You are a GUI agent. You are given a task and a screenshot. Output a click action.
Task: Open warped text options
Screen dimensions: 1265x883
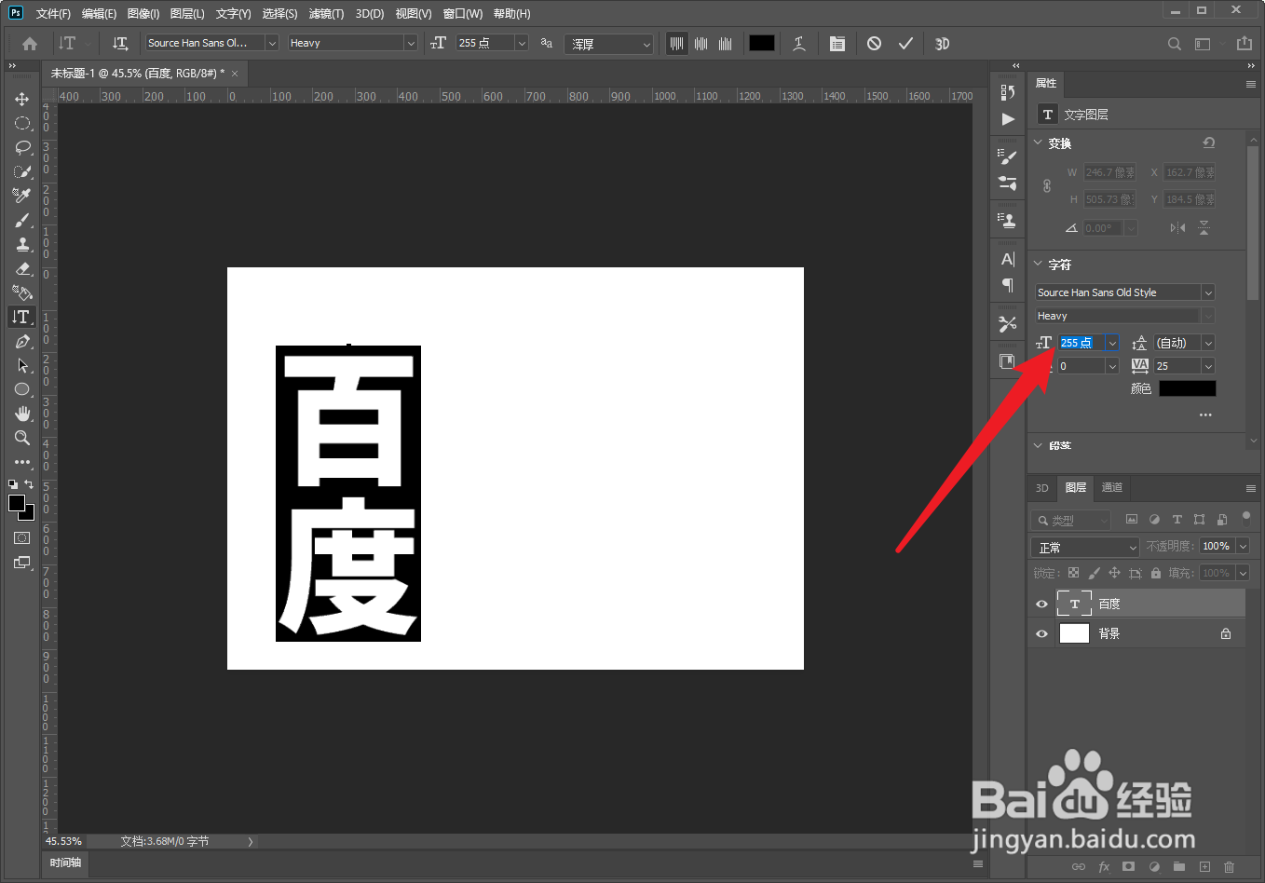(799, 44)
